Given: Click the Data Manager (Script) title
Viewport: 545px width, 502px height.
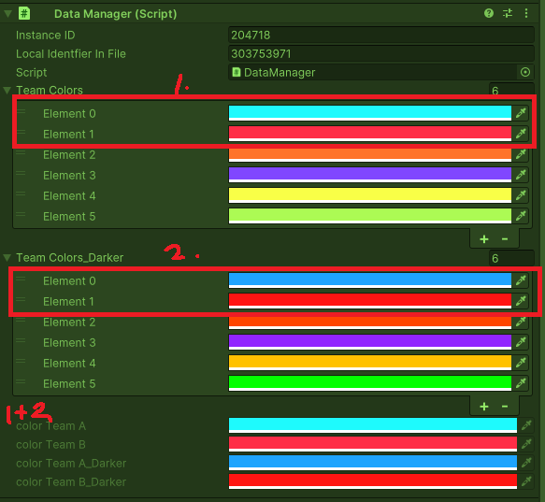Looking at the screenshot, I should click(x=115, y=14).
